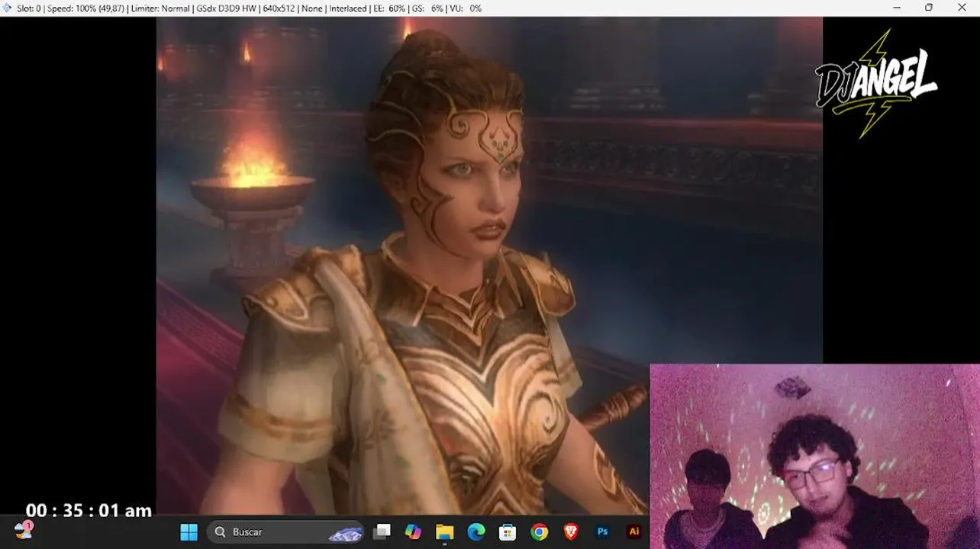Screen dimensions: 980x549
Task: Open the weather widget on the taskbar
Action: [24, 531]
